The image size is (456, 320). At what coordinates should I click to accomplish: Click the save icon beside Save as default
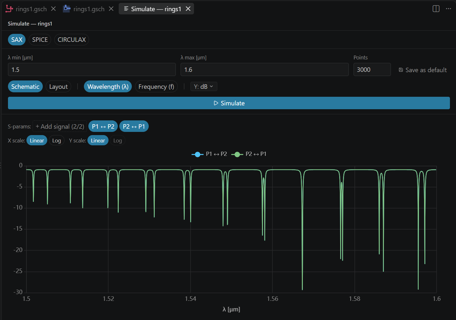[401, 70]
